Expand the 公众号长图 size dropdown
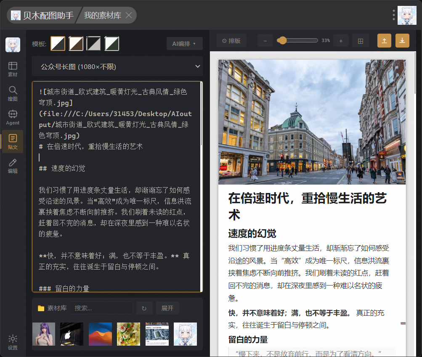422x357 pixels. coord(117,66)
